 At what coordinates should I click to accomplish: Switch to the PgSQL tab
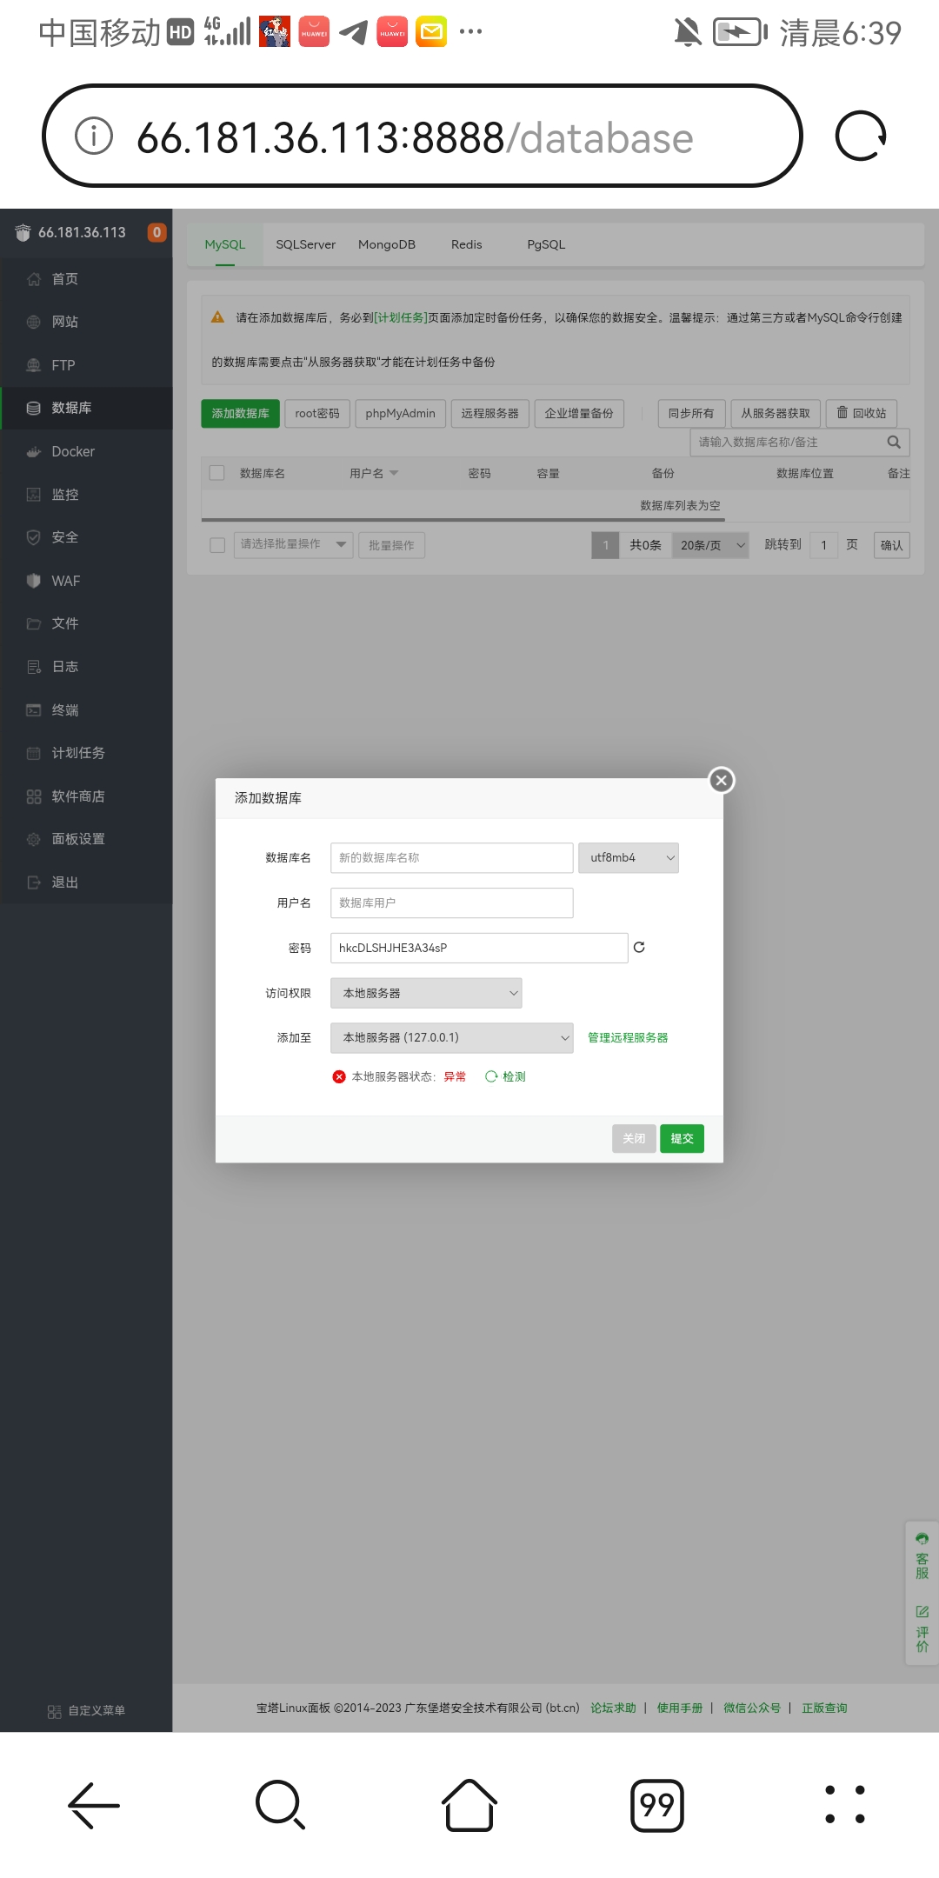pos(546,244)
